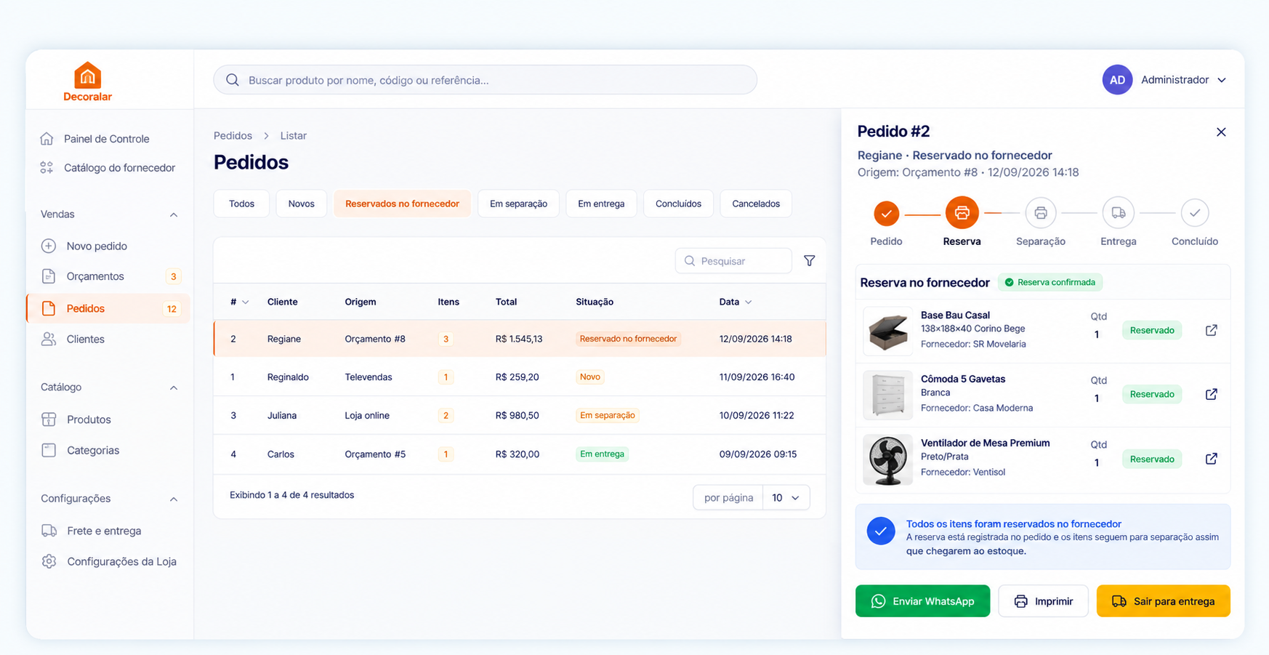Viewport: 1269px width, 655px height.
Task: Select the Em separação tab
Action: (x=518, y=204)
